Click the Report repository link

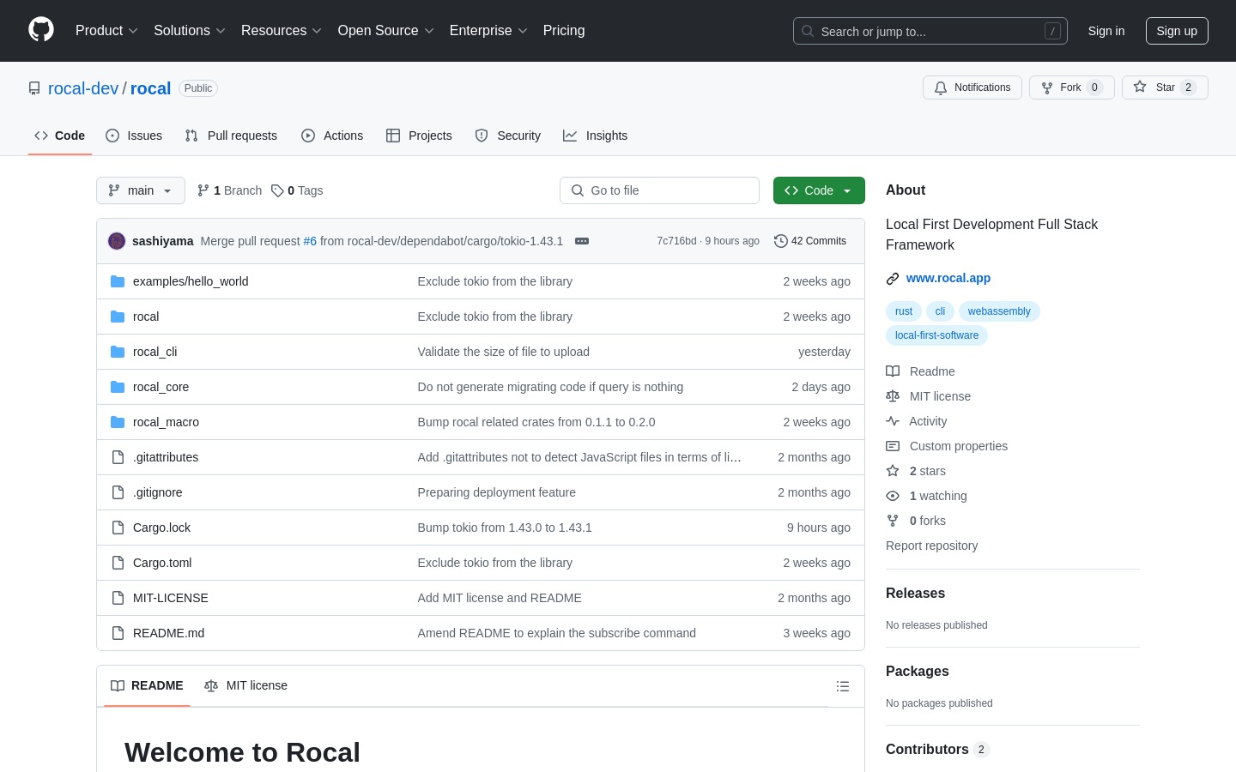931,546
